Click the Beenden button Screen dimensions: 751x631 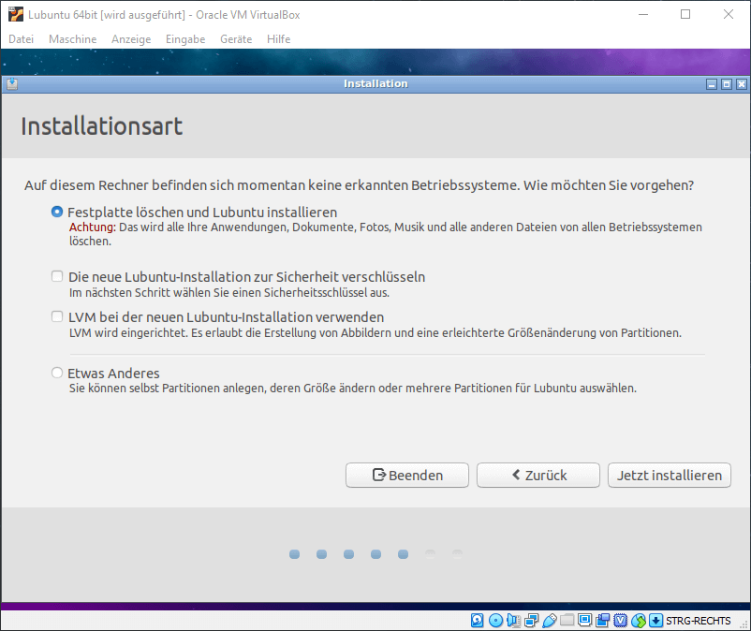407,475
